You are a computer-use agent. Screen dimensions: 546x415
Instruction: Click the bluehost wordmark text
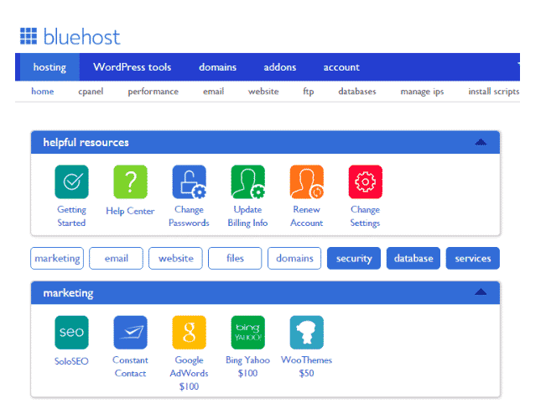pos(82,37)
